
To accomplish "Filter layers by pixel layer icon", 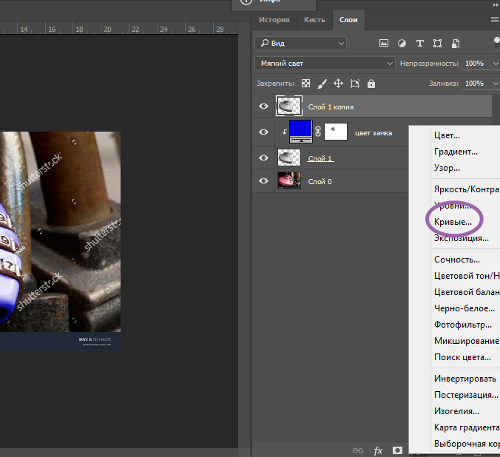I will (x=384, y=43).
